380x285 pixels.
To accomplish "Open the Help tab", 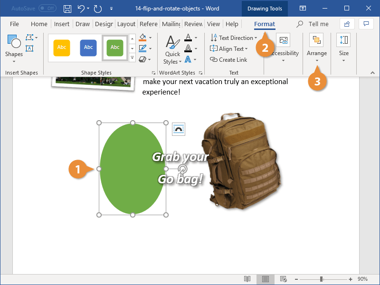I will coord(232,24).
